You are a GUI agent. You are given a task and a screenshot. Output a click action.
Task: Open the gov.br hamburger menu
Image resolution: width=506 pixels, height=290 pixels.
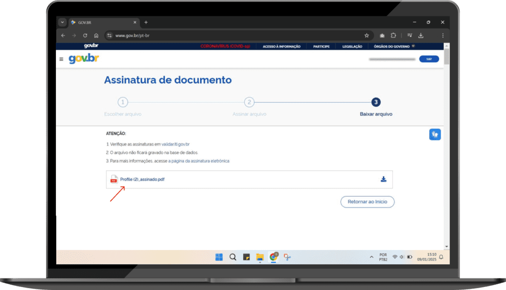(x=61, y=58)
